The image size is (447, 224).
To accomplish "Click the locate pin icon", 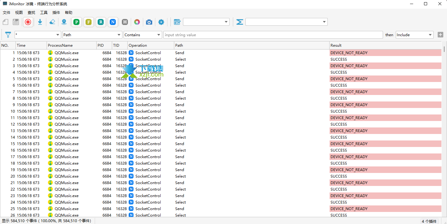I will [64, 22].
